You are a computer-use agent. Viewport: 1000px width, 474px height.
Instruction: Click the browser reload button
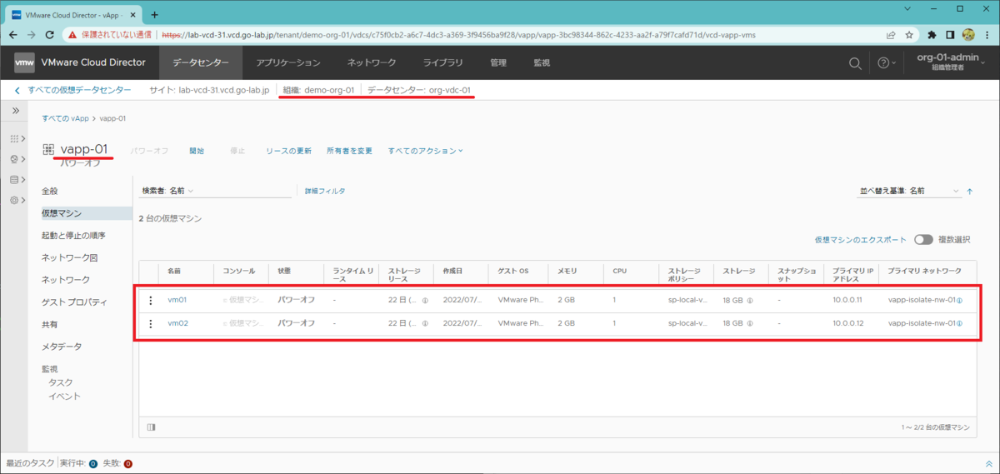point(49,35)
